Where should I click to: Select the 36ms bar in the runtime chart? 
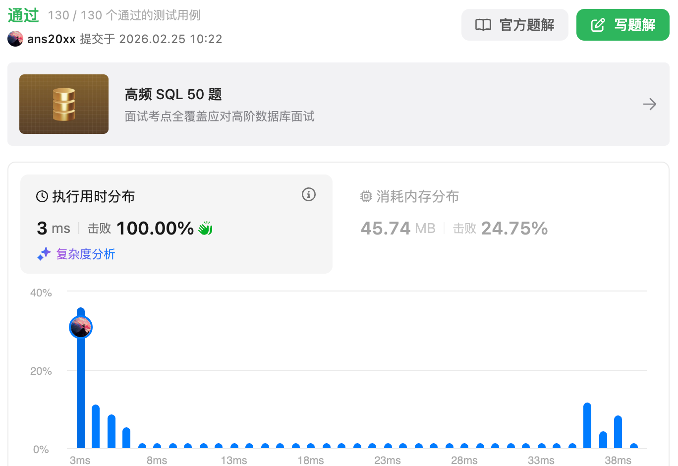587,425
